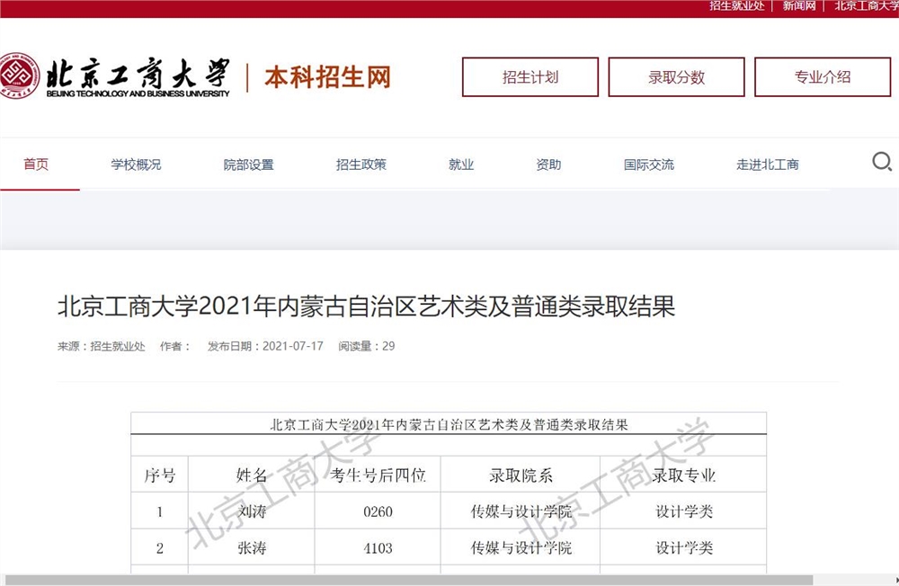Open the 专业介绍 button
The image size is (899, 586).
(823, 76)
